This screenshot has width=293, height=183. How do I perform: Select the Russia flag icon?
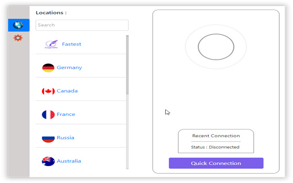tap(48, 138)
